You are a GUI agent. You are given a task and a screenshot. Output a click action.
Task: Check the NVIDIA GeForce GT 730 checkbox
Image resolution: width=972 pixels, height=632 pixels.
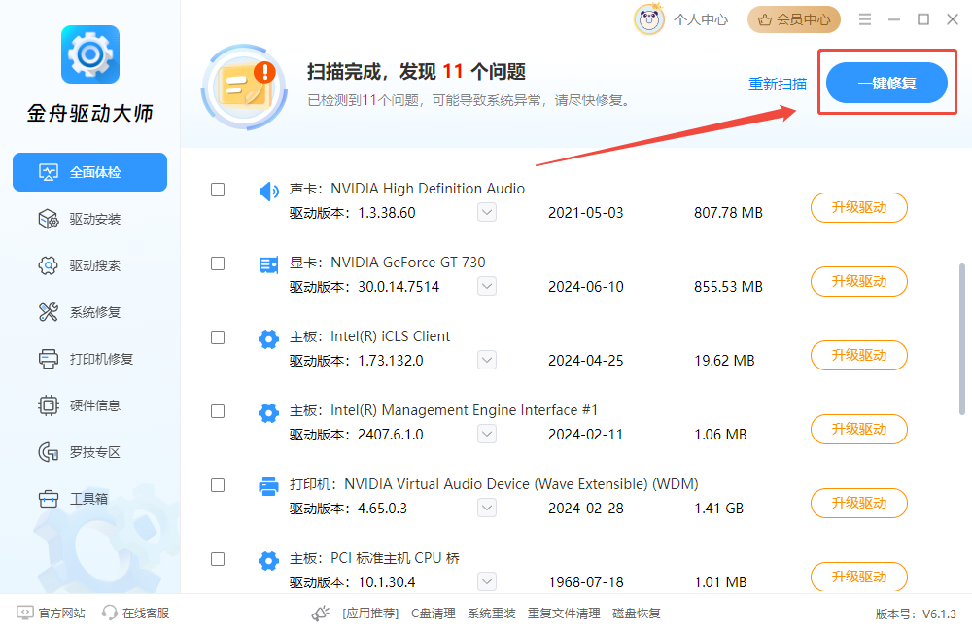[218, 263]
